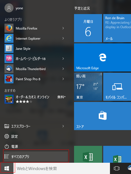This screenshot has width=131, height=174.
Task: Select すべてのアプリ menu entry text
Action: click(20, 157)
